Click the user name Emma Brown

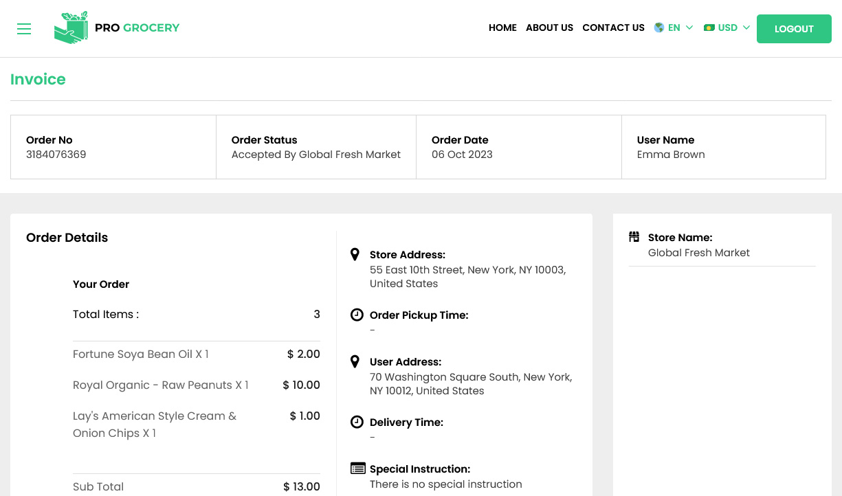(x=671, y=155)
